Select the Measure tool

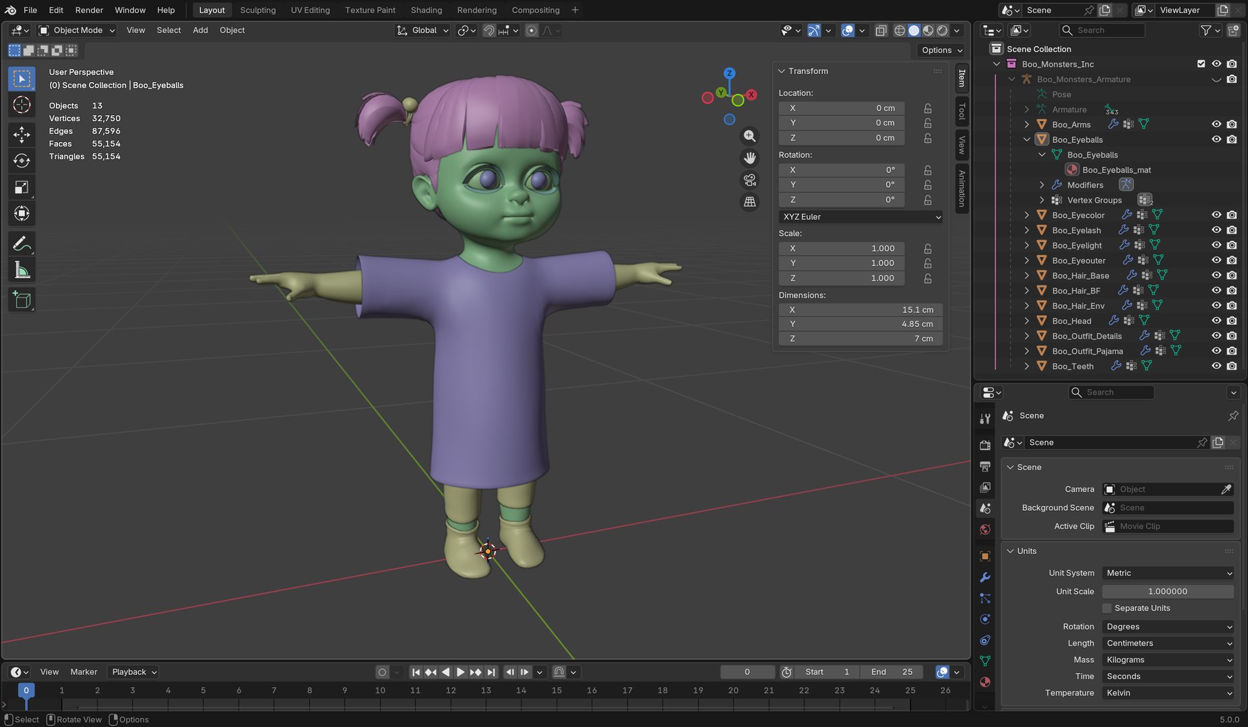click(x=22, y=270)
